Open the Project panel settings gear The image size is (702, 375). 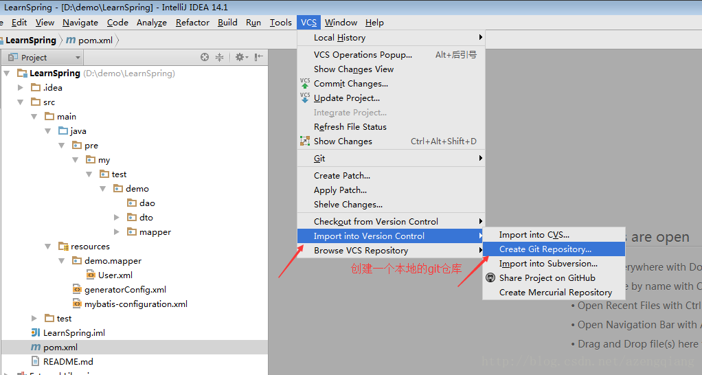241,57
